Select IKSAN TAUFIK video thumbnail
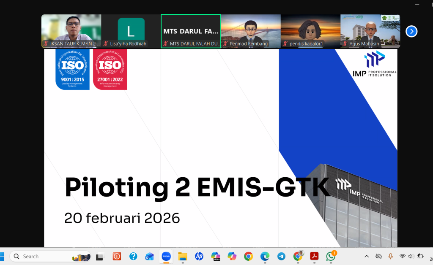This screenshot has height=265, width=433. pyautogui.click(x=71, y=31)
